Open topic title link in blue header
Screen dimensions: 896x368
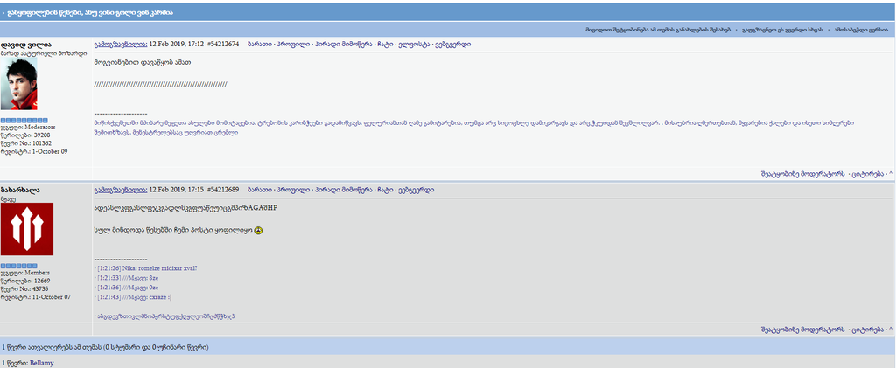tap(91, 12)
